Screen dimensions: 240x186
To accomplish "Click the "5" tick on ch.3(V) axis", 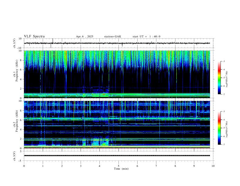I will tap(21, 151).
